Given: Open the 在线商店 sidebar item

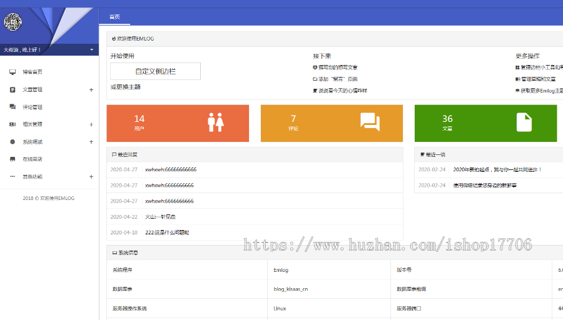Looking at the screenshot, I should click(x=33, y=159).
